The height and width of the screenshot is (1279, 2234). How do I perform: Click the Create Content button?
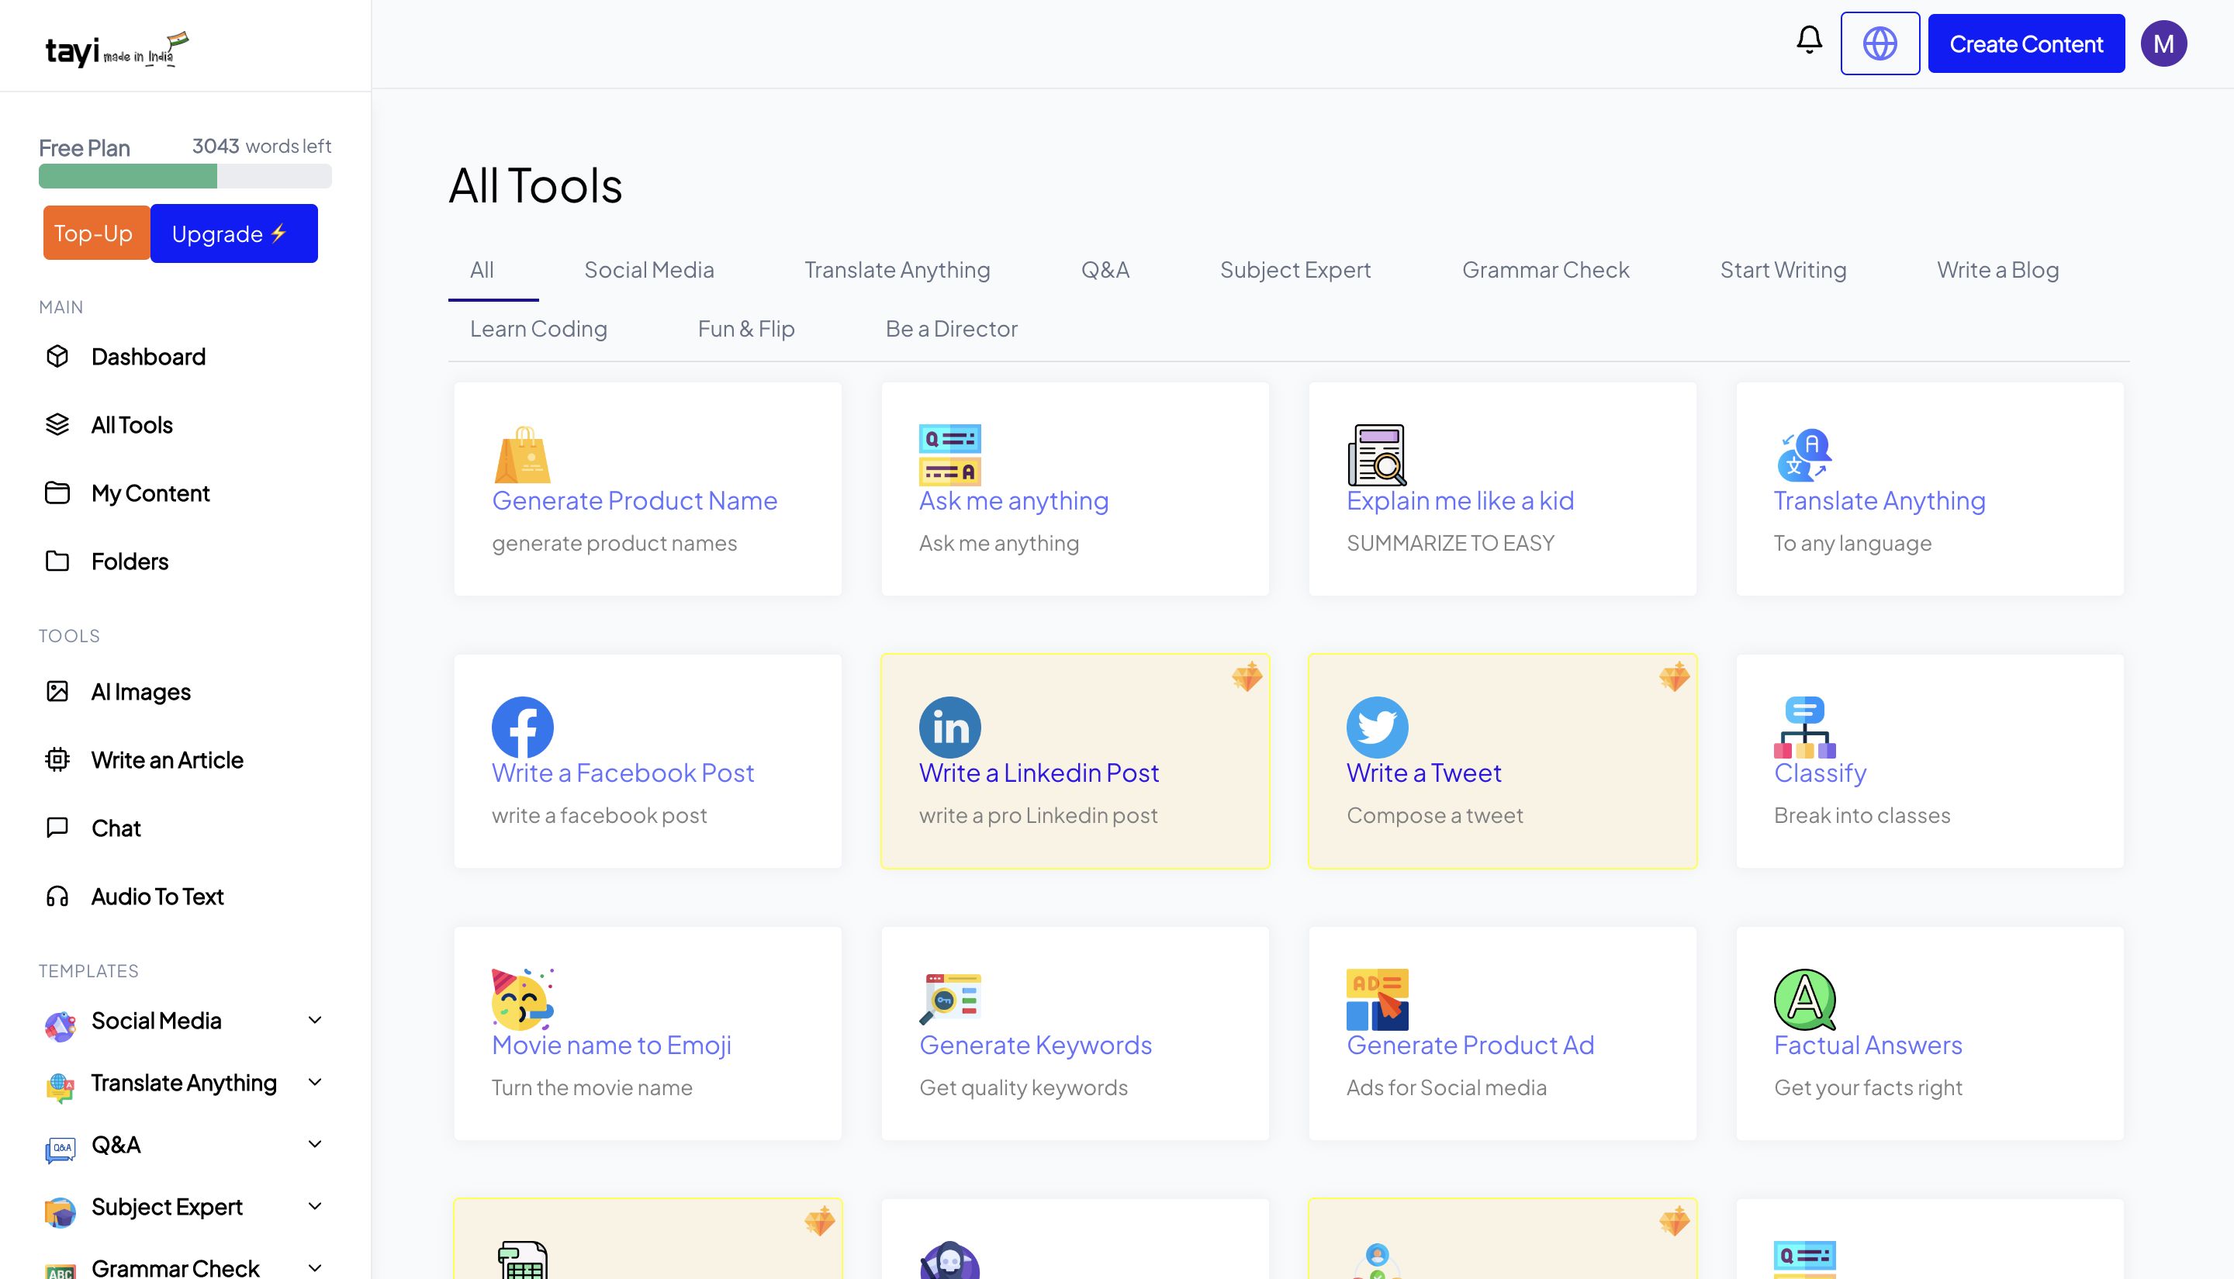pos(2025,44)
